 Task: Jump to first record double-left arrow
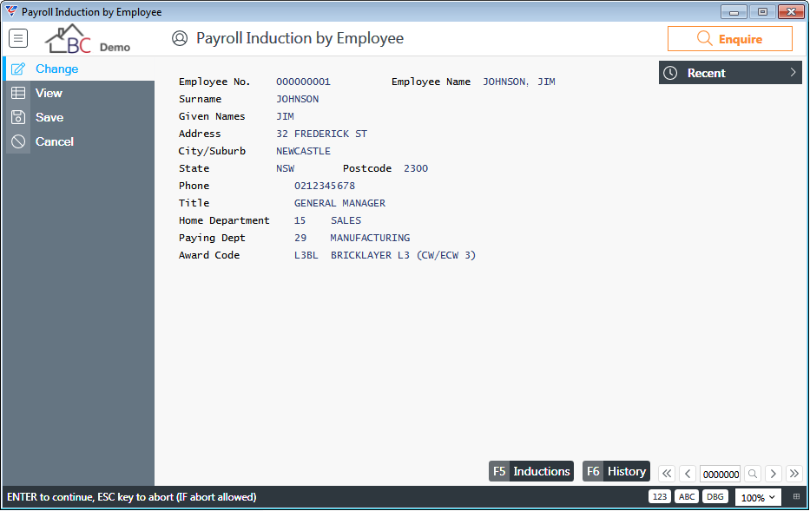pyautogui.click(x=667, y=474)
